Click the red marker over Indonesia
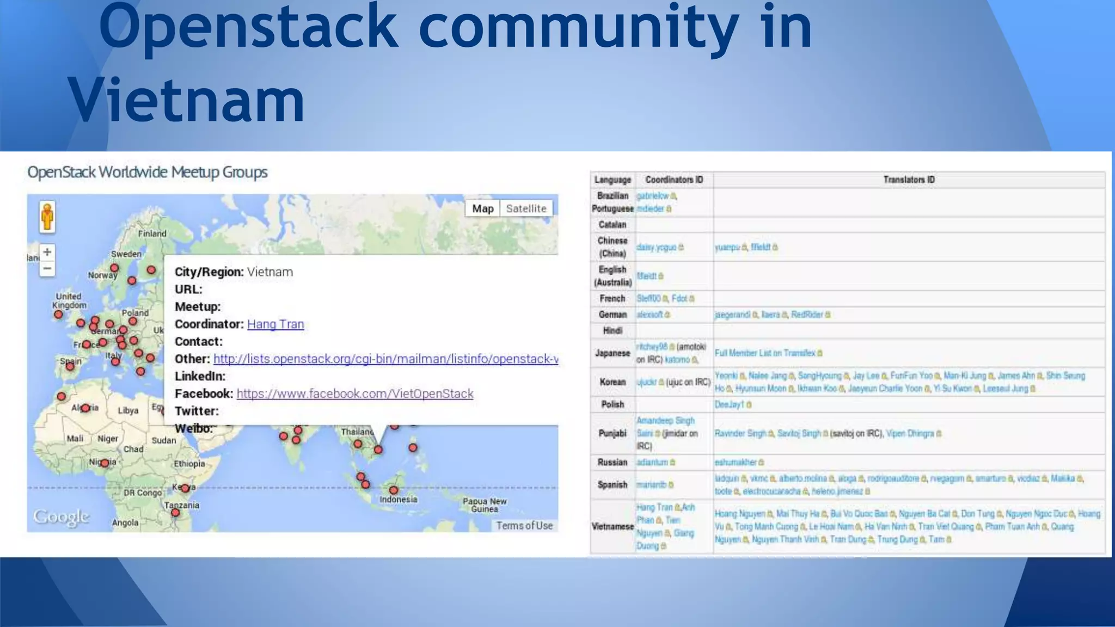This screenshot has height=627, width=1115. tap(394, 490)
